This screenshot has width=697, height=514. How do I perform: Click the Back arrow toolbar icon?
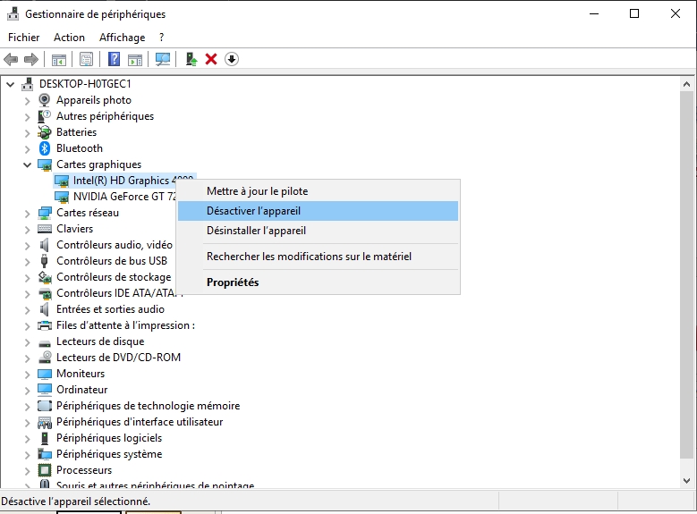click(x=11, y=59)
